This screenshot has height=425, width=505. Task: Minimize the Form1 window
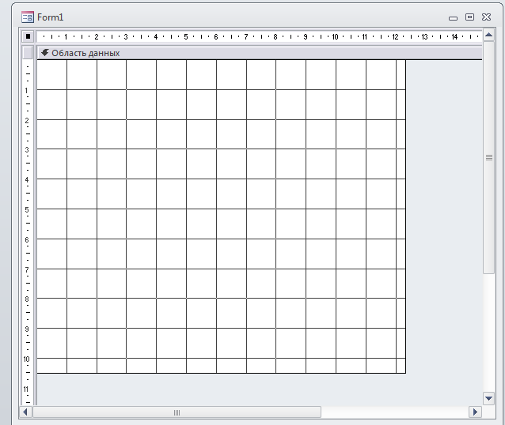click(x=453, y=18)
